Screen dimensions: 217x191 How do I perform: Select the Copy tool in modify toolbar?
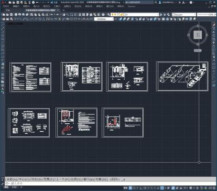click(x=214, y=29)
